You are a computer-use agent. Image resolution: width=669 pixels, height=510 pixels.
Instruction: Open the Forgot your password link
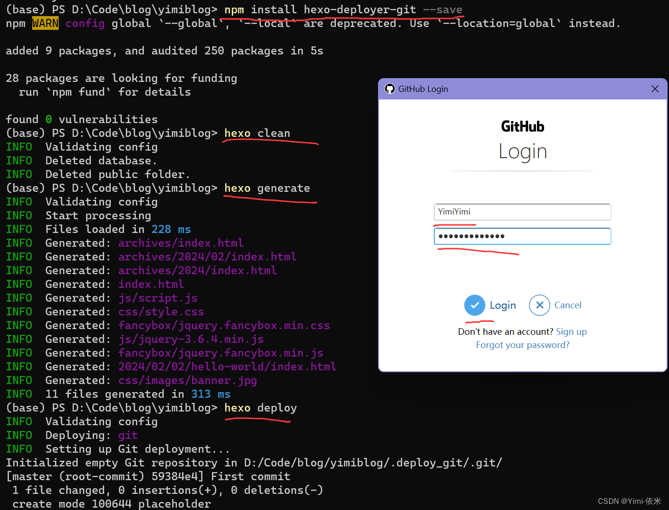pos(523,345)
